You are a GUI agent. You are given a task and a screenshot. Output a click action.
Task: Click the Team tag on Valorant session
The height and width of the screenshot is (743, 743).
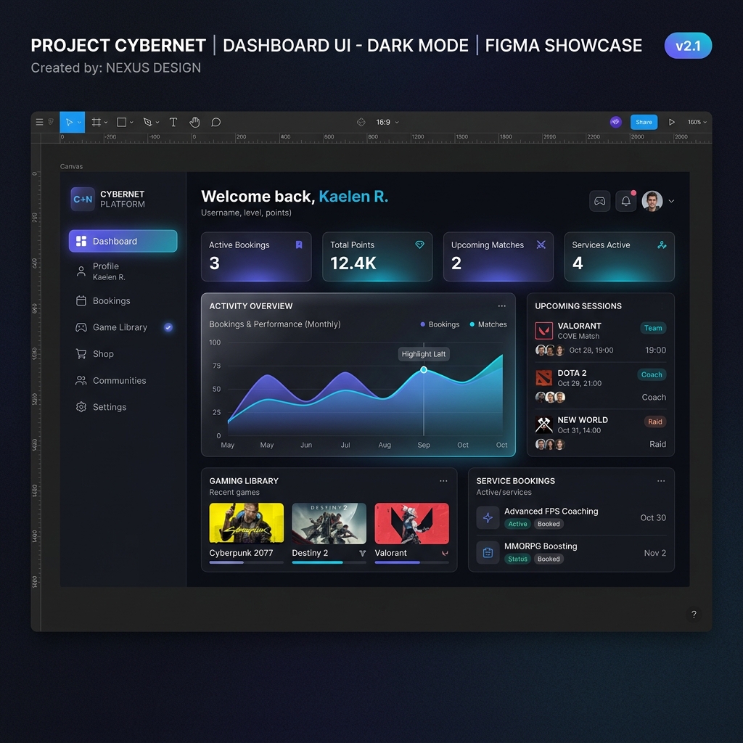point(653,328)
